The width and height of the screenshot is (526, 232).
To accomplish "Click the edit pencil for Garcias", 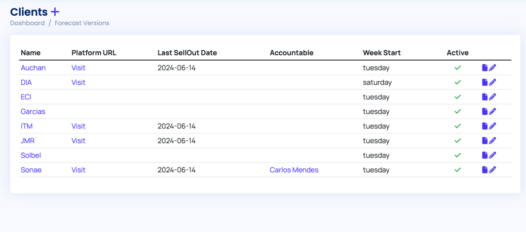I will point(492,111).
